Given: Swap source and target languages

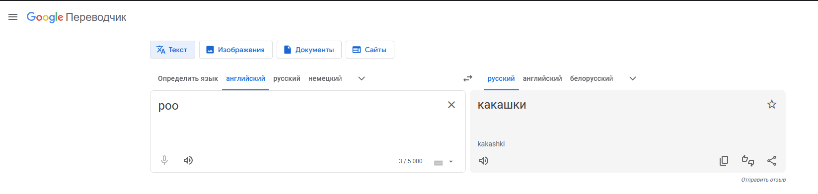Looking at the screenshot, I should point(468,78).
